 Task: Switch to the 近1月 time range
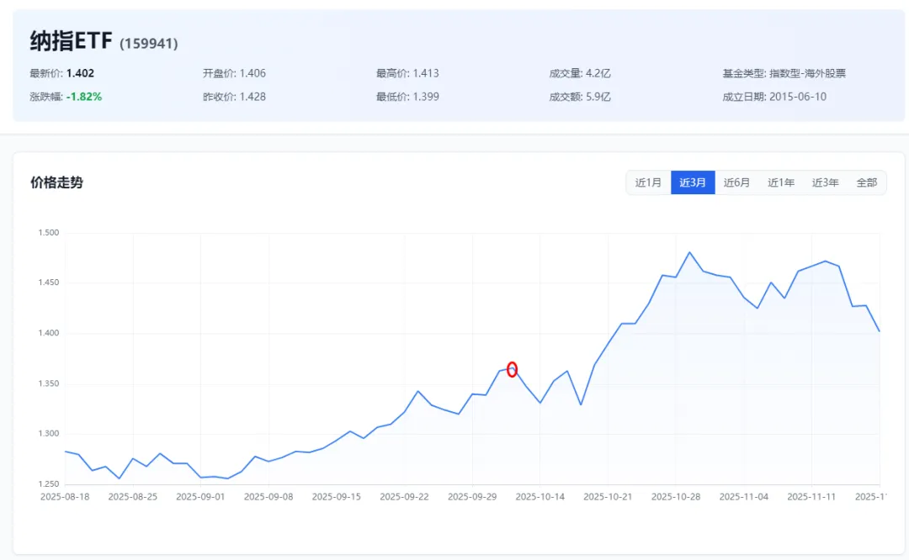point(648,182)
